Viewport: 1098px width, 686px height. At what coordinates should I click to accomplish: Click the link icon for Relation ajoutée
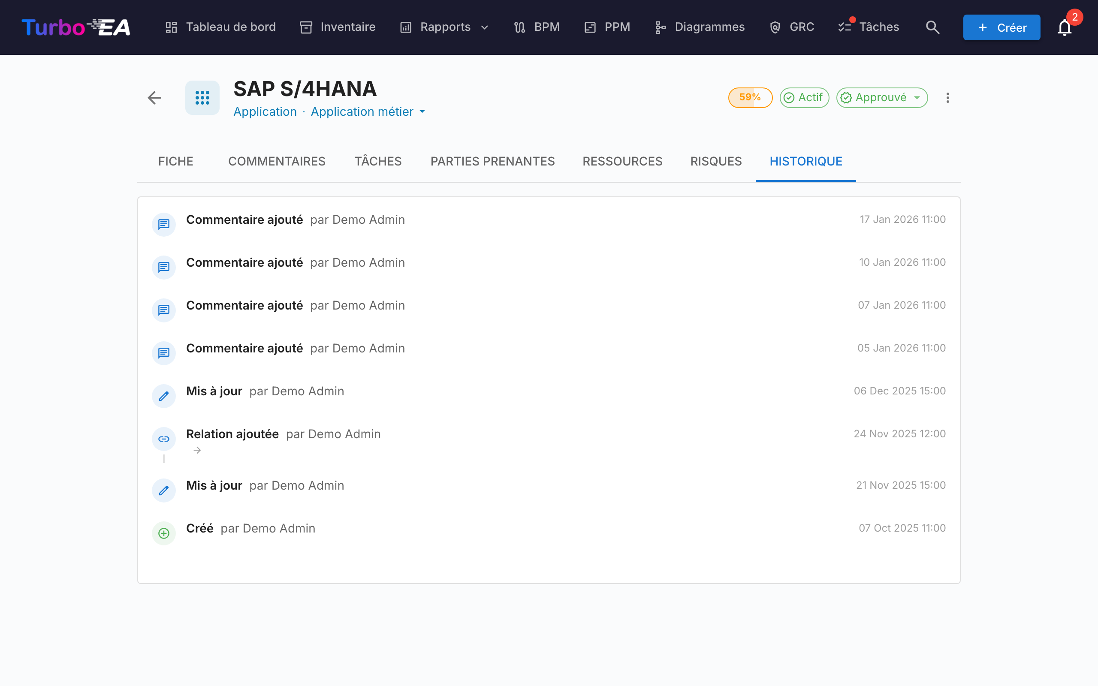(164, 439)
